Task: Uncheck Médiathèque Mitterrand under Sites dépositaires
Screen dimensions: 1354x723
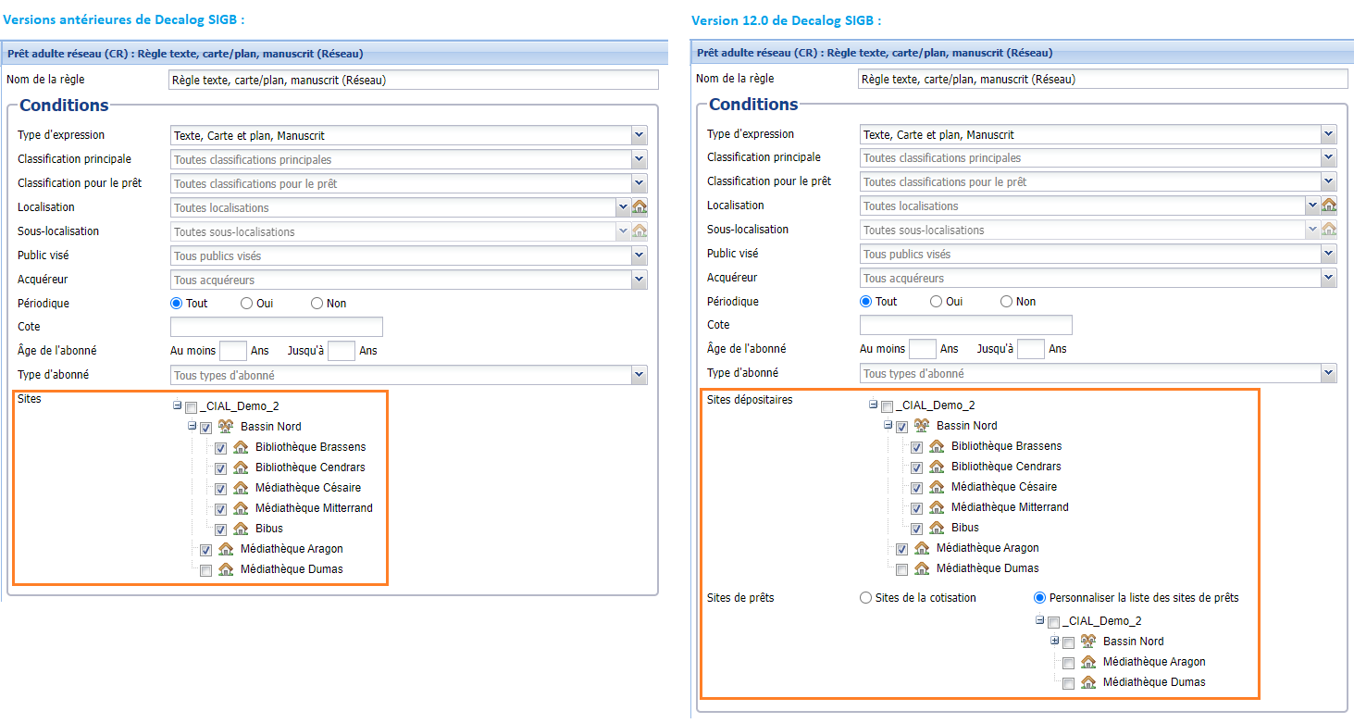Action: point(916,508)
